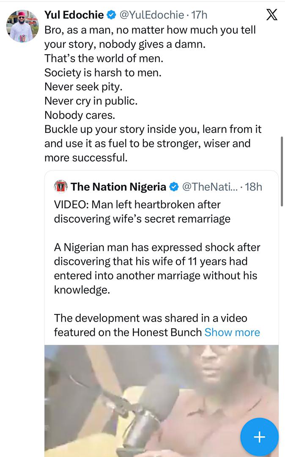
Task: Click Yul Edochie's blue verified badge
Action: [111, 14]
